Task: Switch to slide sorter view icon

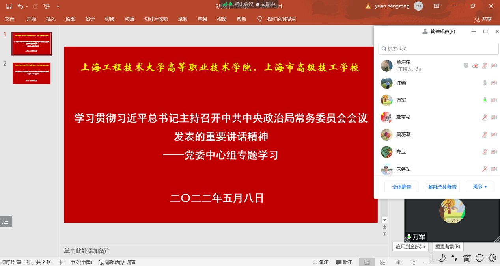Action: click(x=382, y=262)
